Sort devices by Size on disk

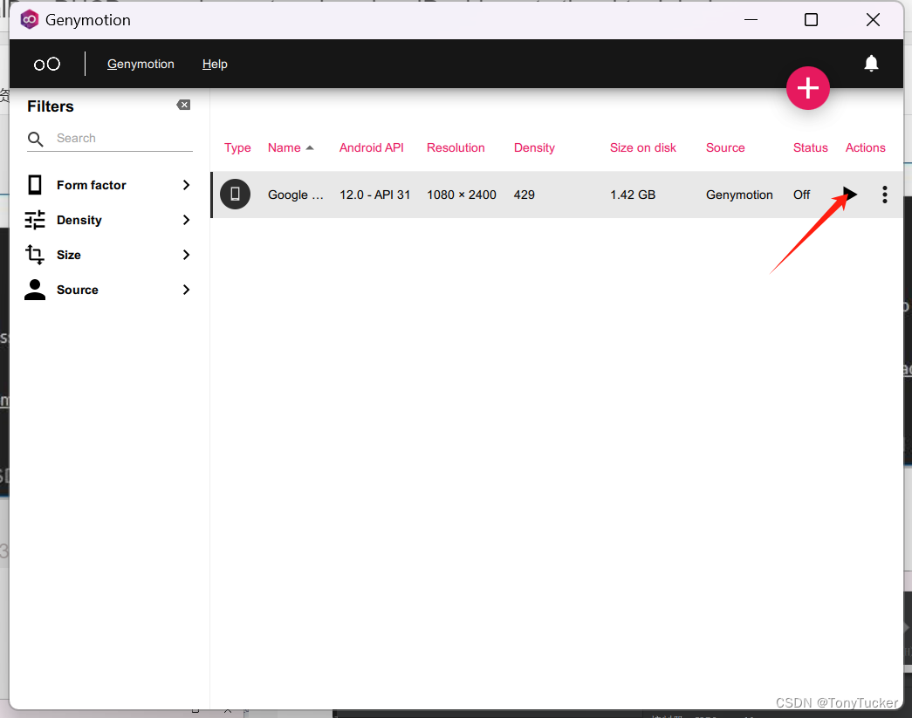pos(642,147)
